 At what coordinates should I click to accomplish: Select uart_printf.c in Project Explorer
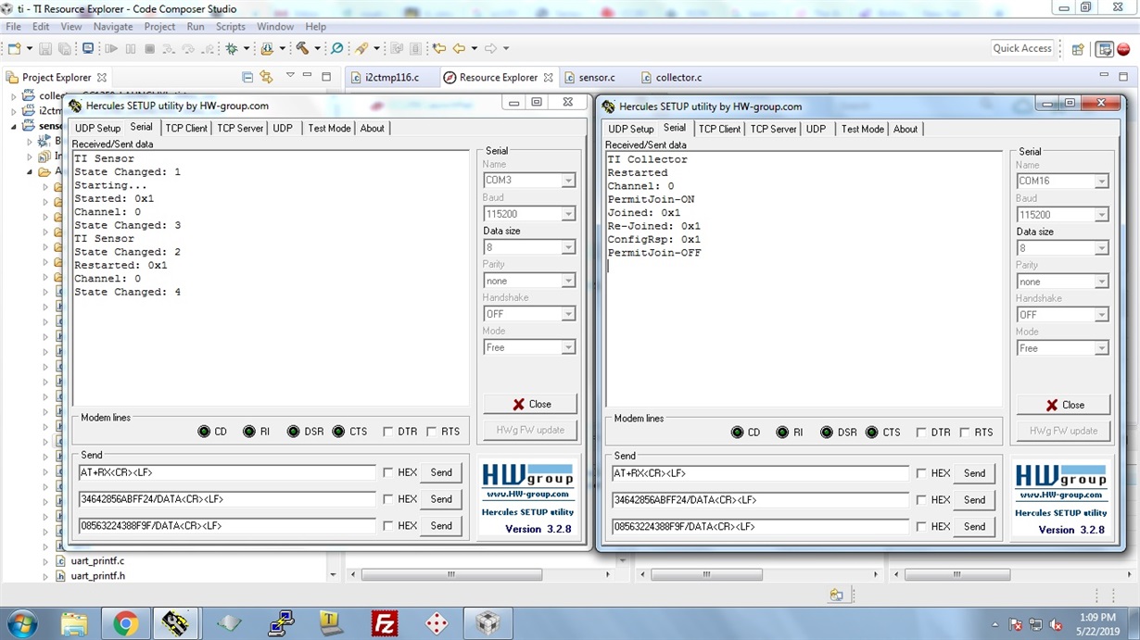97,560
